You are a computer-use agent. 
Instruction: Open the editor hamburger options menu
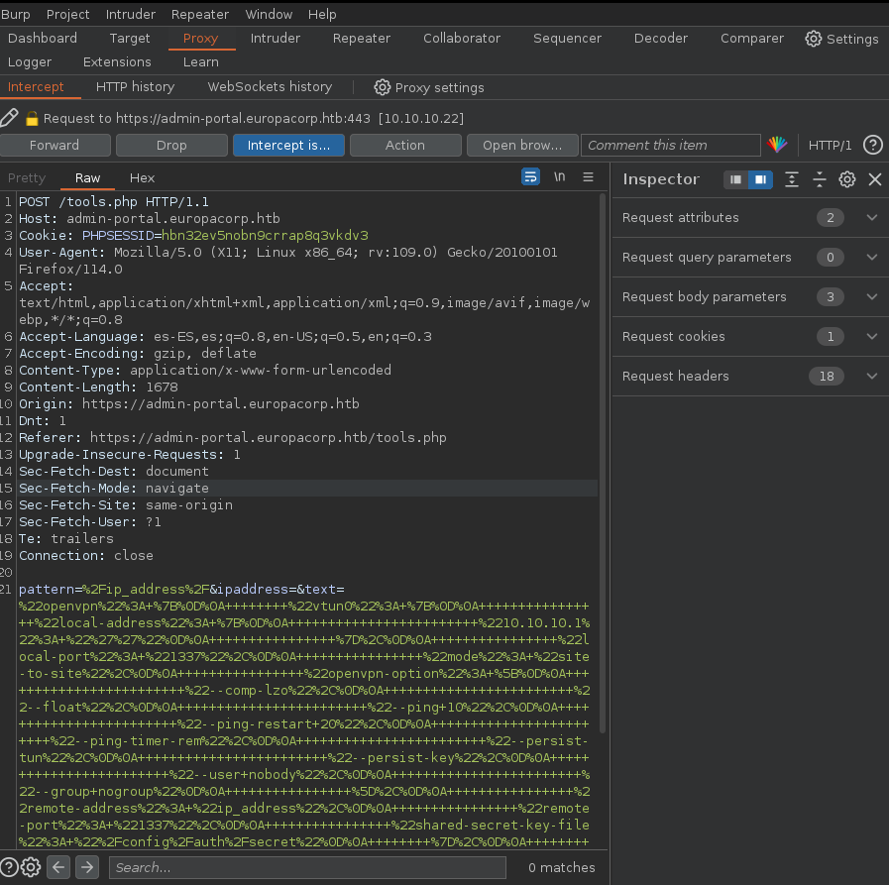pyautogui.click(x=588, y=177)
